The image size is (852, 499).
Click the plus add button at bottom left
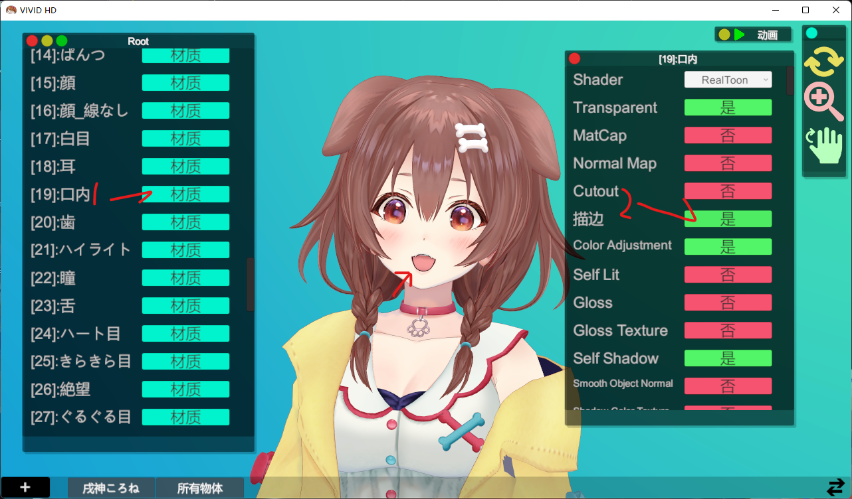click(x=25, y=487)
